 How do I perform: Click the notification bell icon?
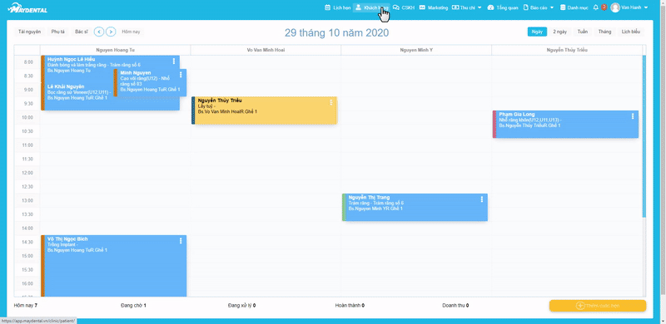pos(595,7)
